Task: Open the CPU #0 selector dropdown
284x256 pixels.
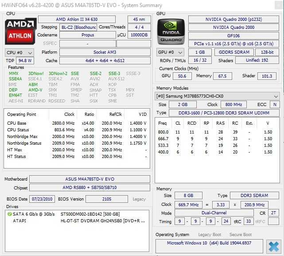Action: 19,53
